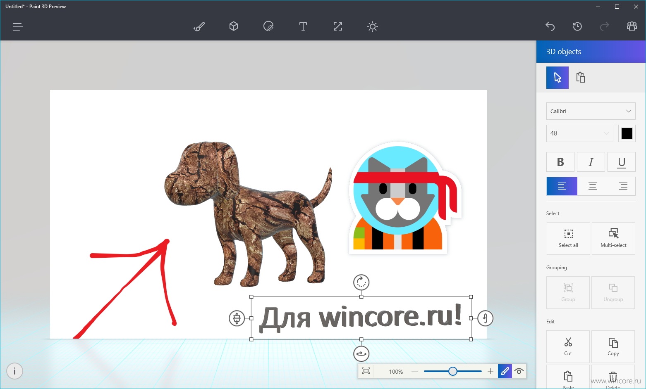The height and width of the screenshot is (389, 646).
Task: Enable Multi-select
Action: pos(613,238)
